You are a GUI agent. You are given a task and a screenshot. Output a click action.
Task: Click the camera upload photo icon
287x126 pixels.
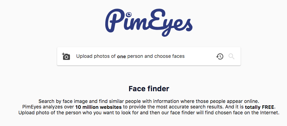[66, 56]
